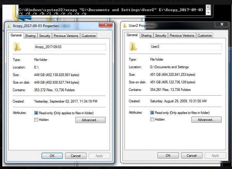Open Sharing tab in Xcopy_2017-09-03 Properties

click(30, 36)
